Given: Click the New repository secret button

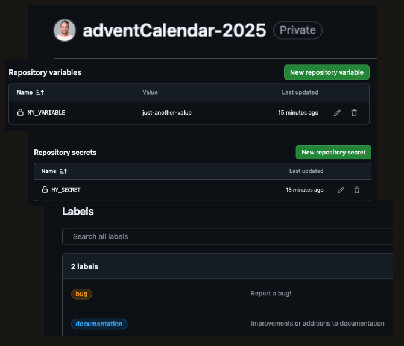Looking at the screenshot, I should pos(333,153).
